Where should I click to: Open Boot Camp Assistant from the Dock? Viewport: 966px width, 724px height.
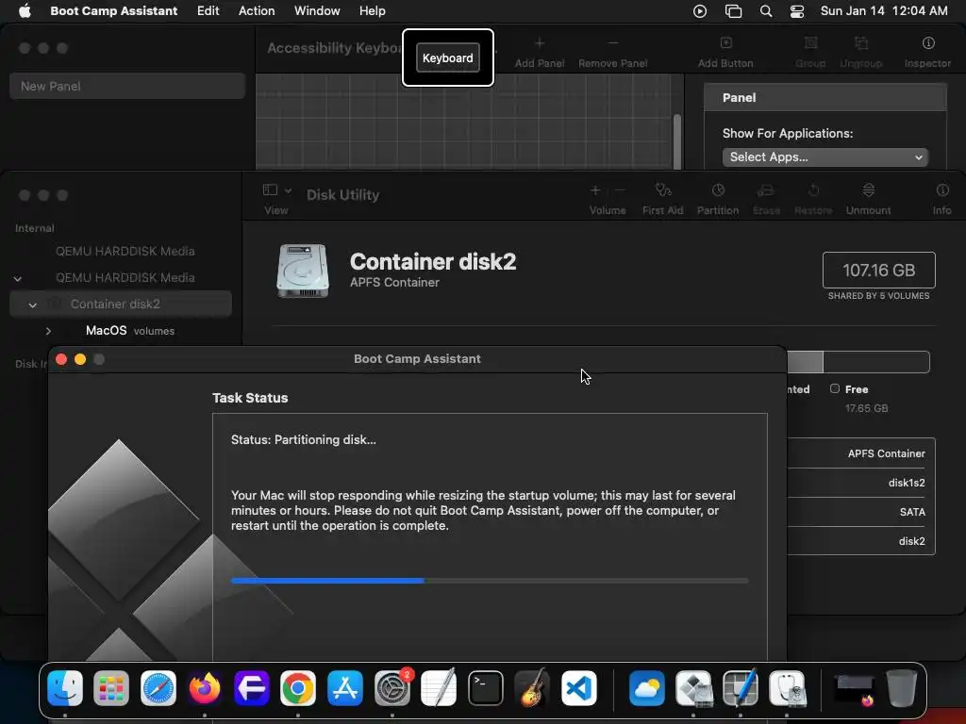click(x=693, y=688)
